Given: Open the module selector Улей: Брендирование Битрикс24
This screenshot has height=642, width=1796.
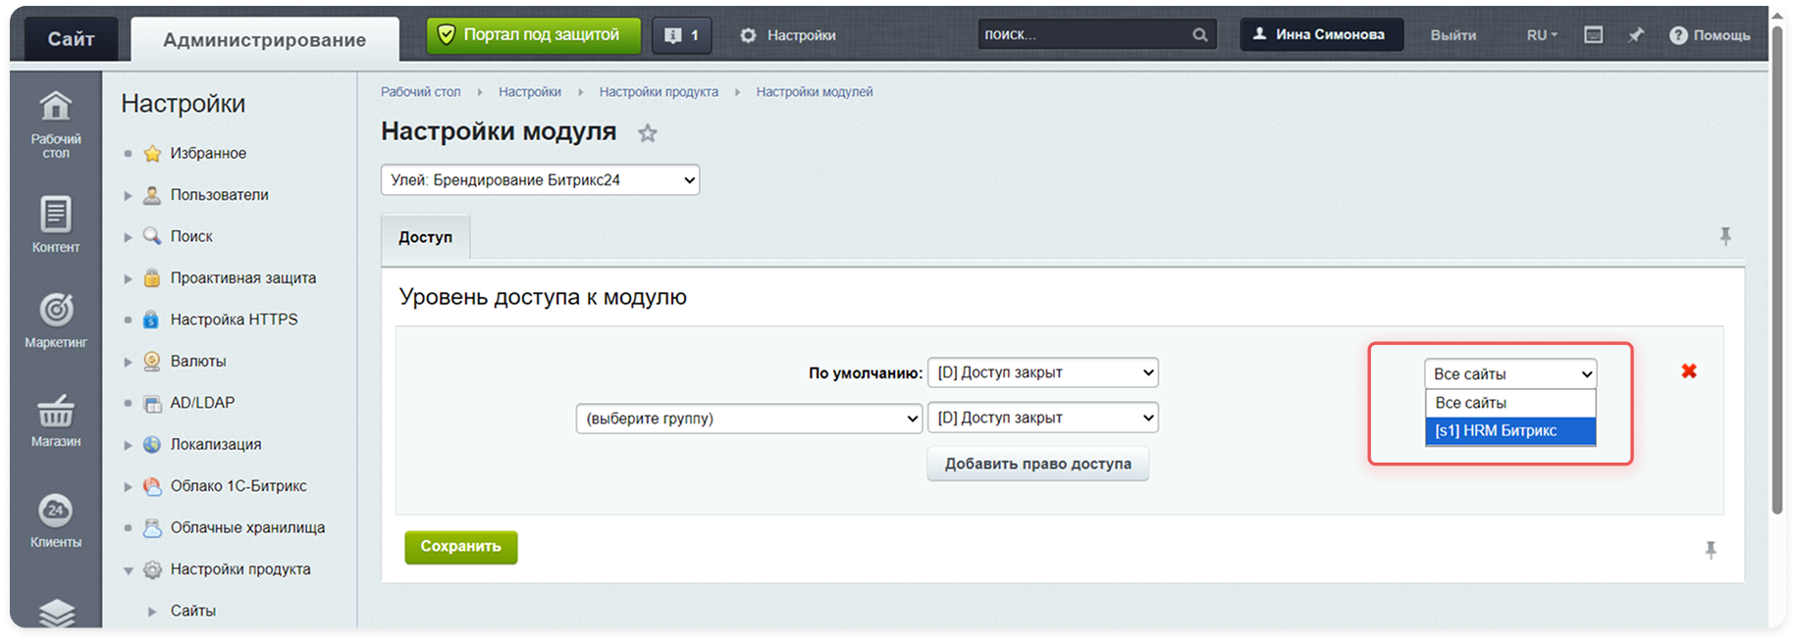Looking at the screenshot, I should (x=540, y=180).
